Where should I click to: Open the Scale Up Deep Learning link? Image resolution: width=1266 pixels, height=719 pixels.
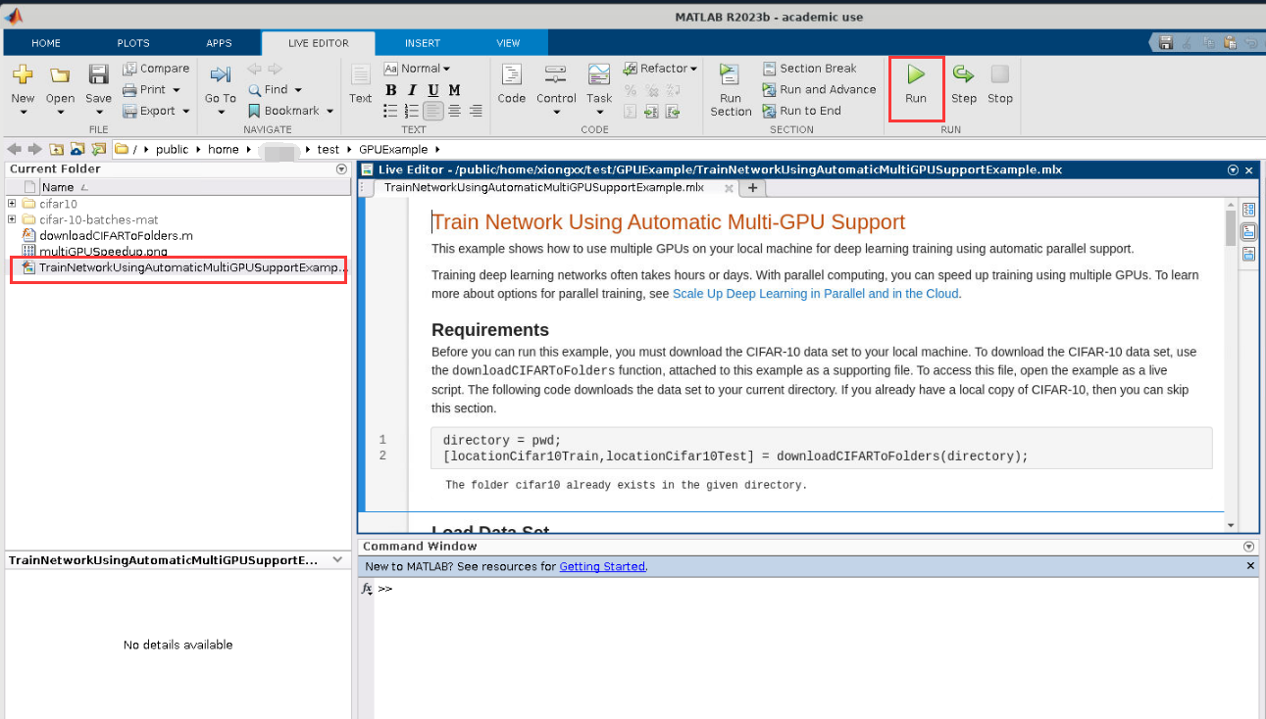[x=816, y=294]
